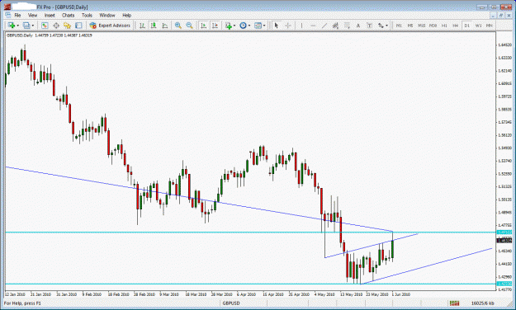Zoom in on the chart
Image resolution: width=516 pixels, height=310 pixels.
tap(178, 26)
